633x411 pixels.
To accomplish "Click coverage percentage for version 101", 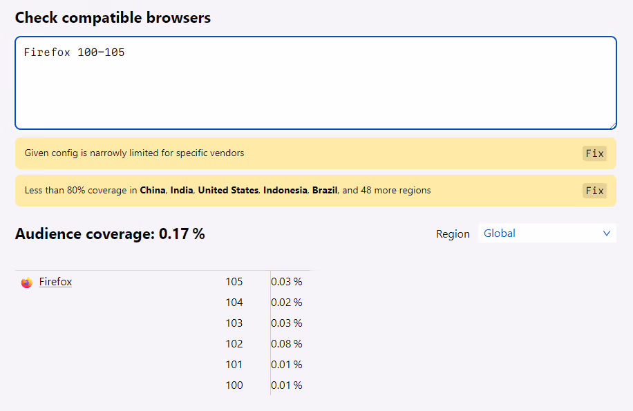I will click(287, 365).
